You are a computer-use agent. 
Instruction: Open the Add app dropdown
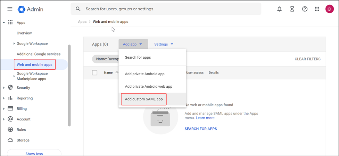pos(133,44)
